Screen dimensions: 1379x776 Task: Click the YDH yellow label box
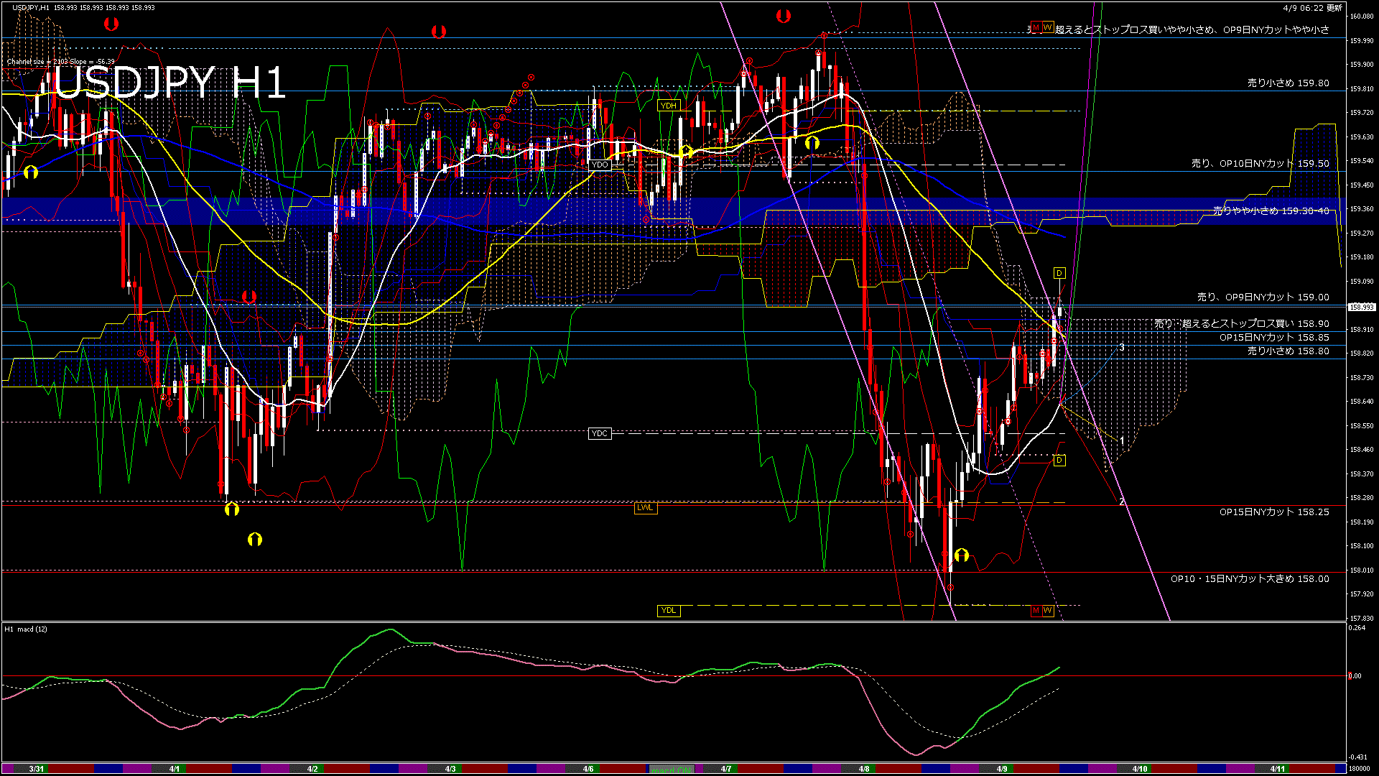click(669, 105)
